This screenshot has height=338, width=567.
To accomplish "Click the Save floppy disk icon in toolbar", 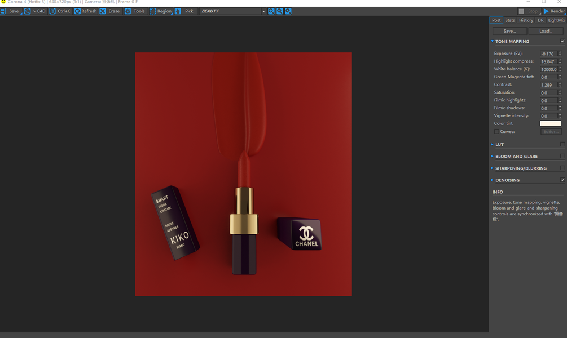I will point(3,11).
